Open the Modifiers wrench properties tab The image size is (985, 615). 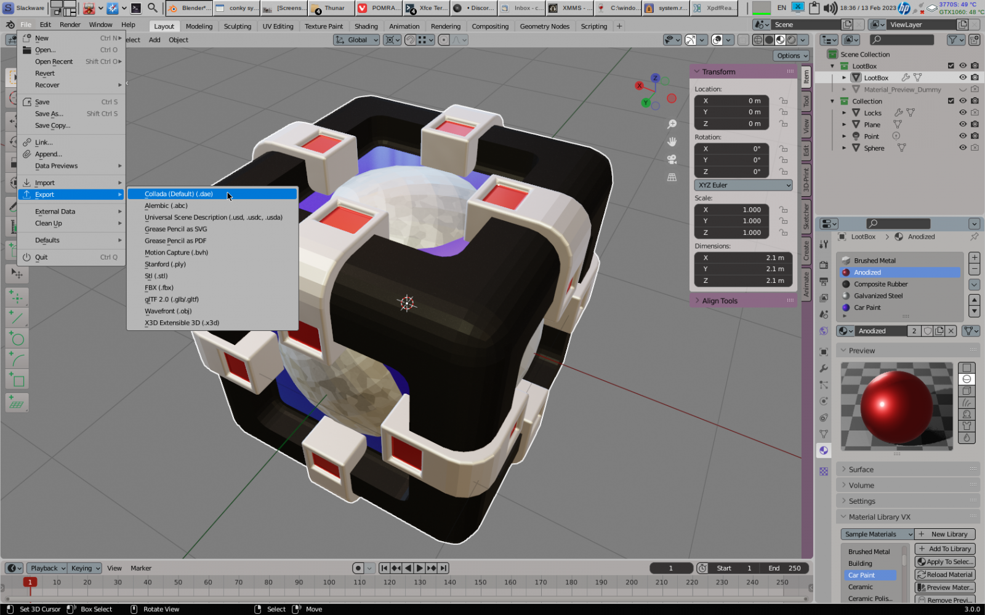(x=824, y=368)
